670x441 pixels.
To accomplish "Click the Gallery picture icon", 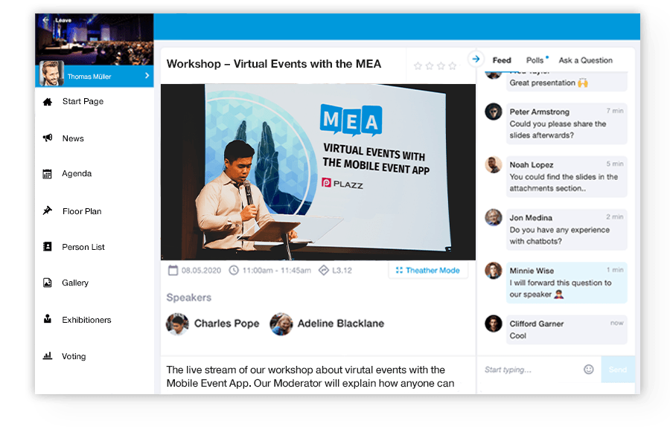I will 48,283.
